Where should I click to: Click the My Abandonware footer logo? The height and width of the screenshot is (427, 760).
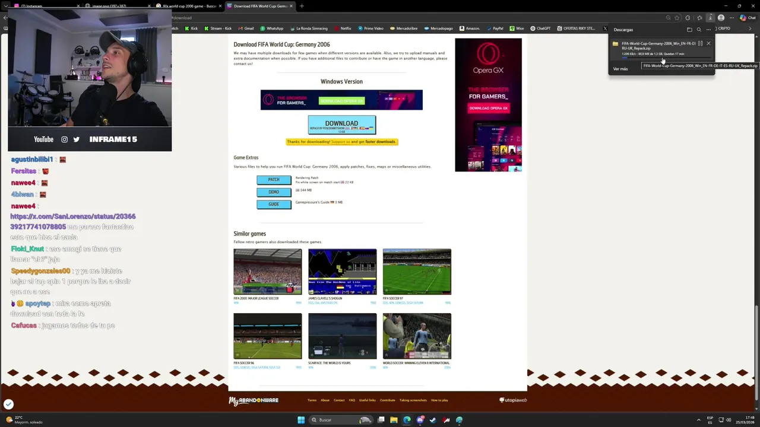pyautogui.click(x=254, y=401)
